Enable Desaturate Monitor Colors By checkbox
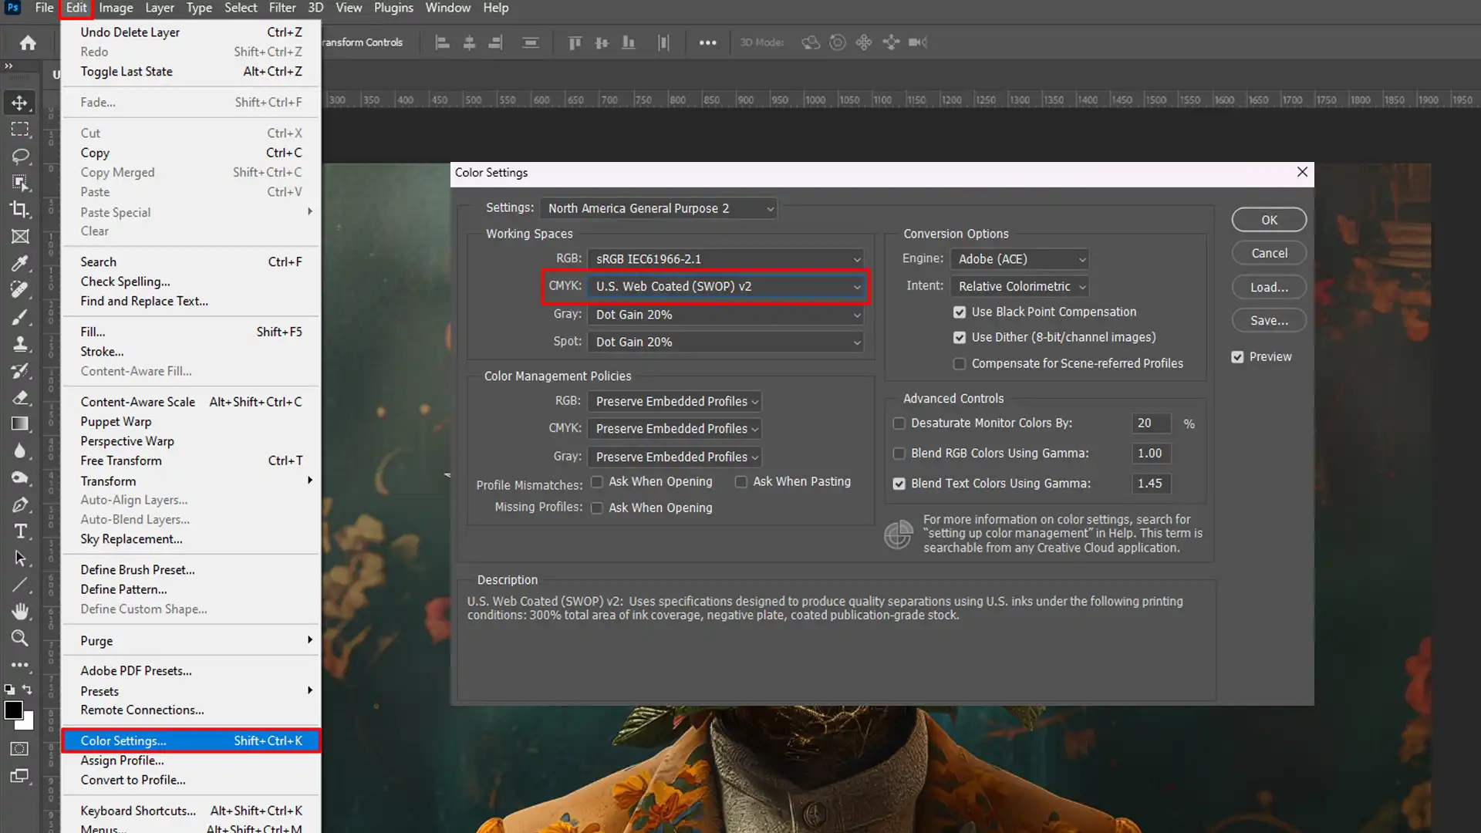The image size is (1481, 833). (899, 423)
